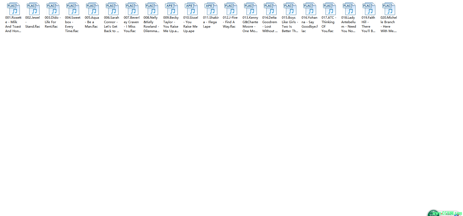Click the label 'Michelle Branch - Here With Me'
Viewport: 463px width, 216px height.
point(389,24)
